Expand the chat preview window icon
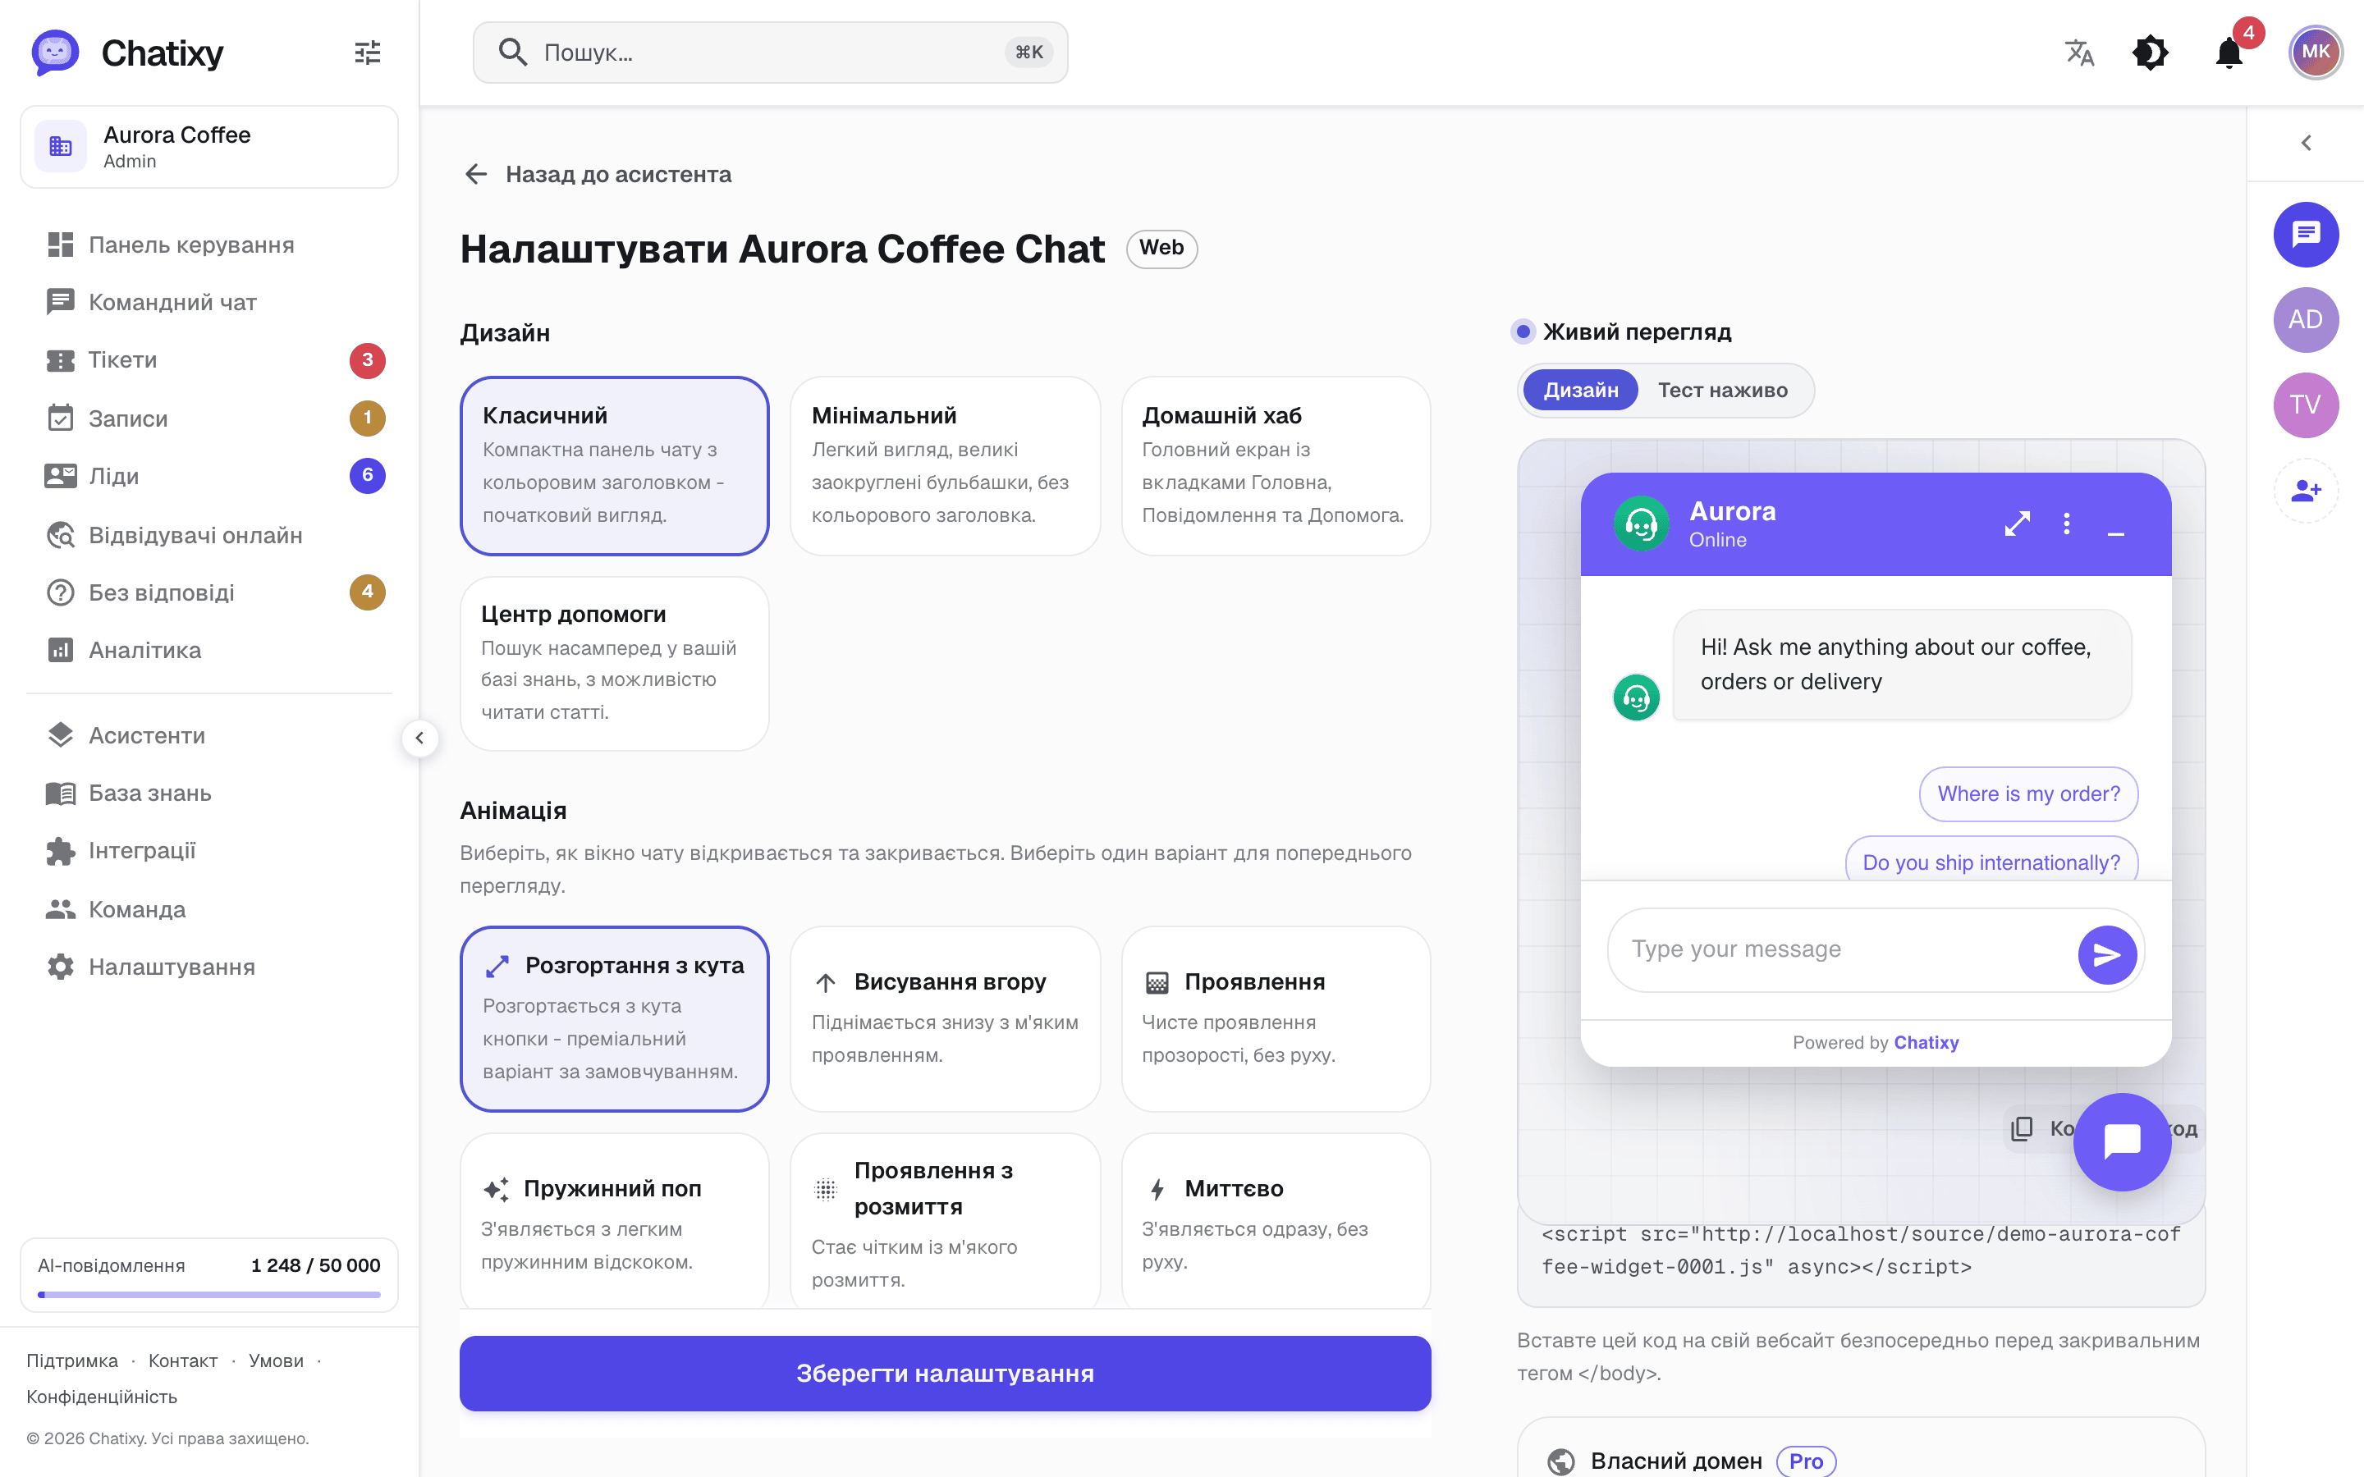2364x1477 pixels. coord(2018,524)
